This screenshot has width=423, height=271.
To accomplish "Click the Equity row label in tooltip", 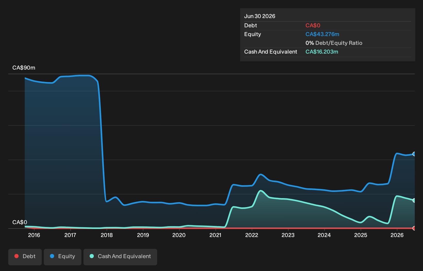I will pyautogui.click(x=252, y=34).
